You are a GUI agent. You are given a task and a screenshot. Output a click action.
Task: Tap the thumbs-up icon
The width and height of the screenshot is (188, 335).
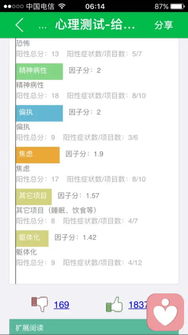click(x=114, y=304)
